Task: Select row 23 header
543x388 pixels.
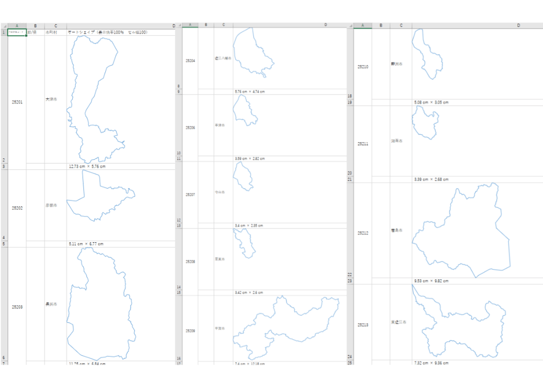Action: (350, 281)
